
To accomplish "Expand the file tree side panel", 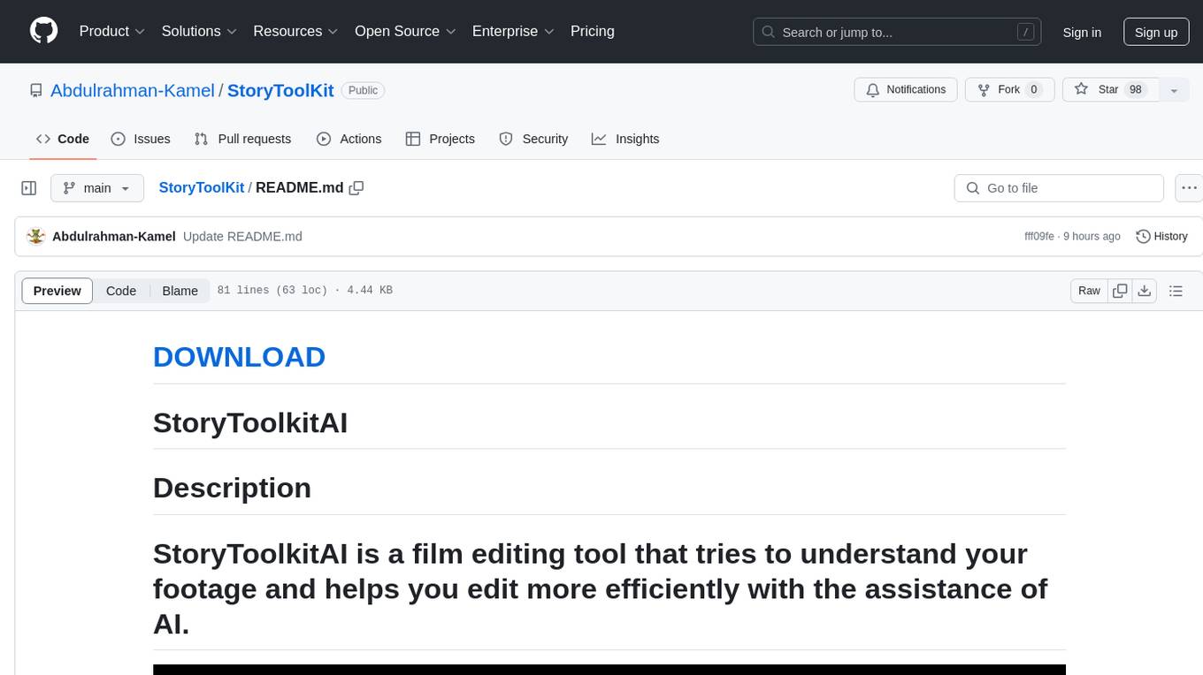I will click(29, 188).
